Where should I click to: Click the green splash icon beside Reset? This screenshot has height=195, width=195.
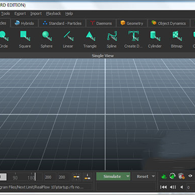[x=164, y=176]
